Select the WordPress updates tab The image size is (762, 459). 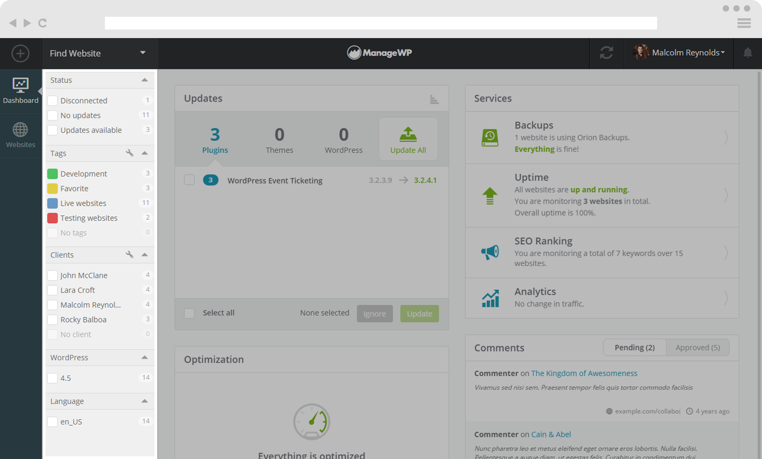tap(344, 140)
